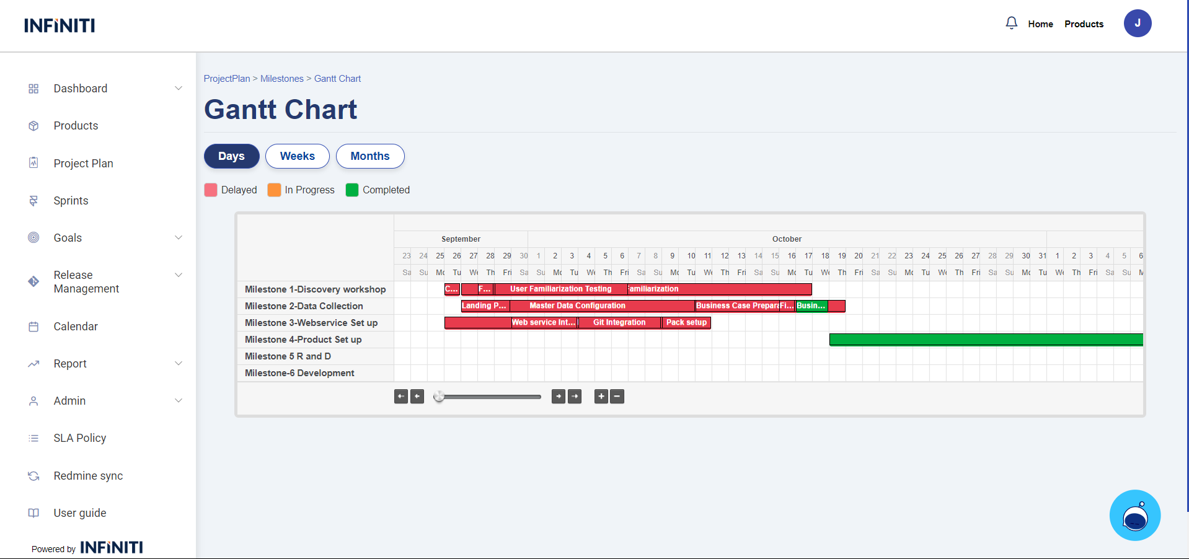Open the chatbot assistant bubble
The width and height of the screenshot is (1189, 559).
(1134, 515)
